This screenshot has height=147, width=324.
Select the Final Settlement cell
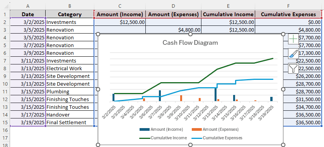click(x=70, y=122)
